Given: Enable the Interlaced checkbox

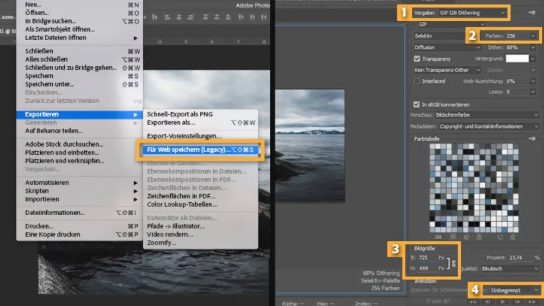Looking at the screenshot, I should [x=417, y=81].
